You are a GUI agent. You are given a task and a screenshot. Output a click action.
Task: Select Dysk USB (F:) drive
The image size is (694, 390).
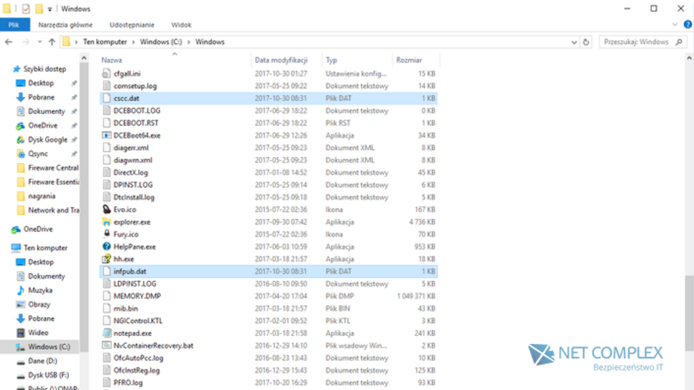(x=48, y=375)
